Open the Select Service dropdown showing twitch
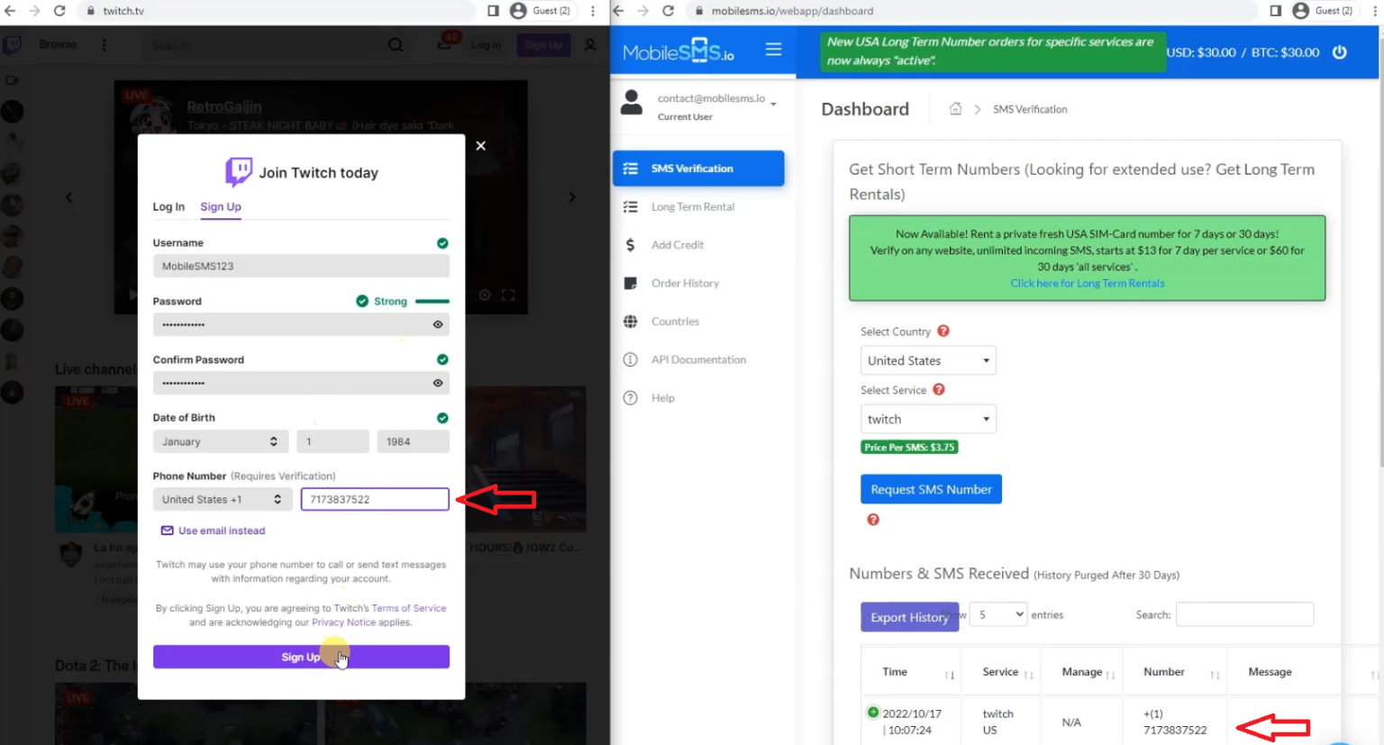This screenshot has height=745, width=1384. [927, 419]
